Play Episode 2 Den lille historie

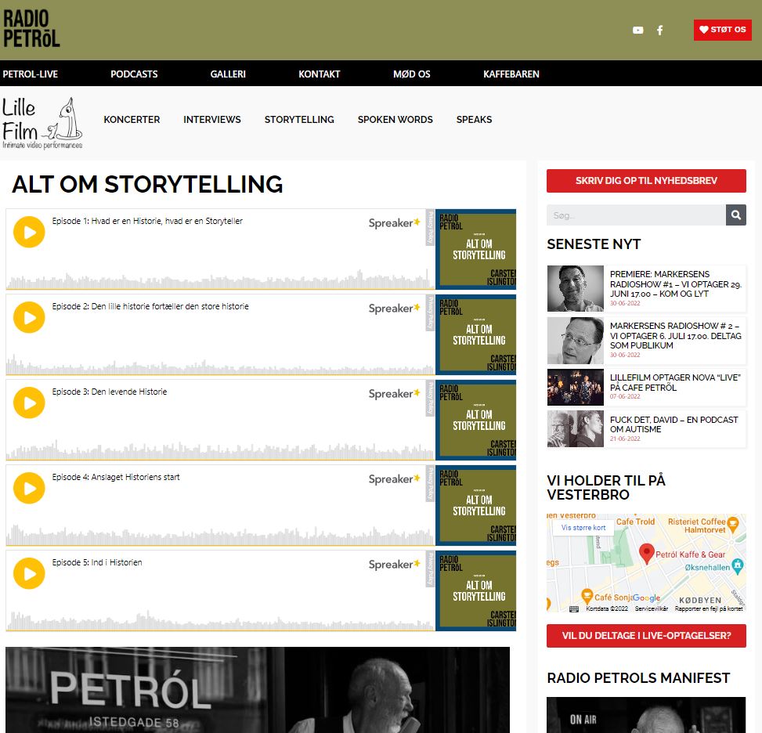click(x=29, y=317)
